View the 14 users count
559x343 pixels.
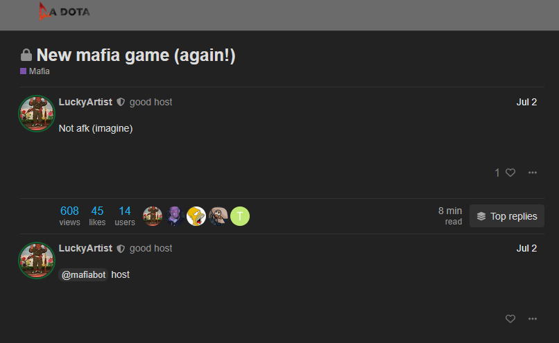[x=125, y=216]
